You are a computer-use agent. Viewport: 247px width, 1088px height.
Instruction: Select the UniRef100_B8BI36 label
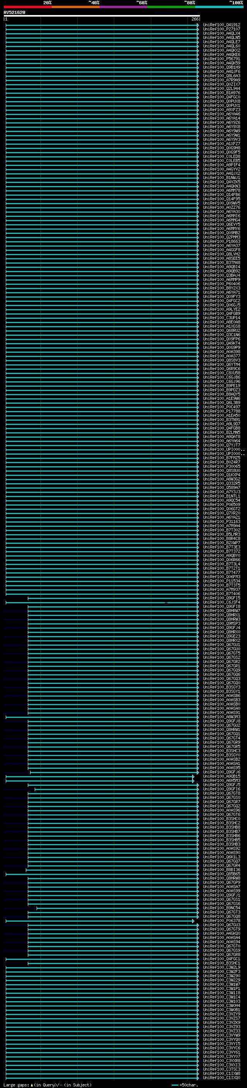pyautogui.click(x=221, y=870)
